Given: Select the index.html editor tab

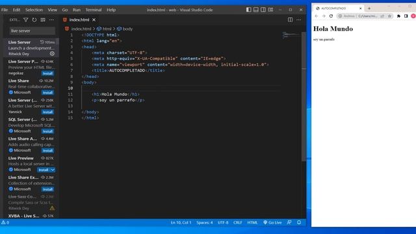Looking at the screenshot, I should point(79,19).
